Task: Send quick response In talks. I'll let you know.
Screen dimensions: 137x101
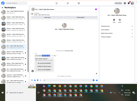Action: (x=44, y=66)
